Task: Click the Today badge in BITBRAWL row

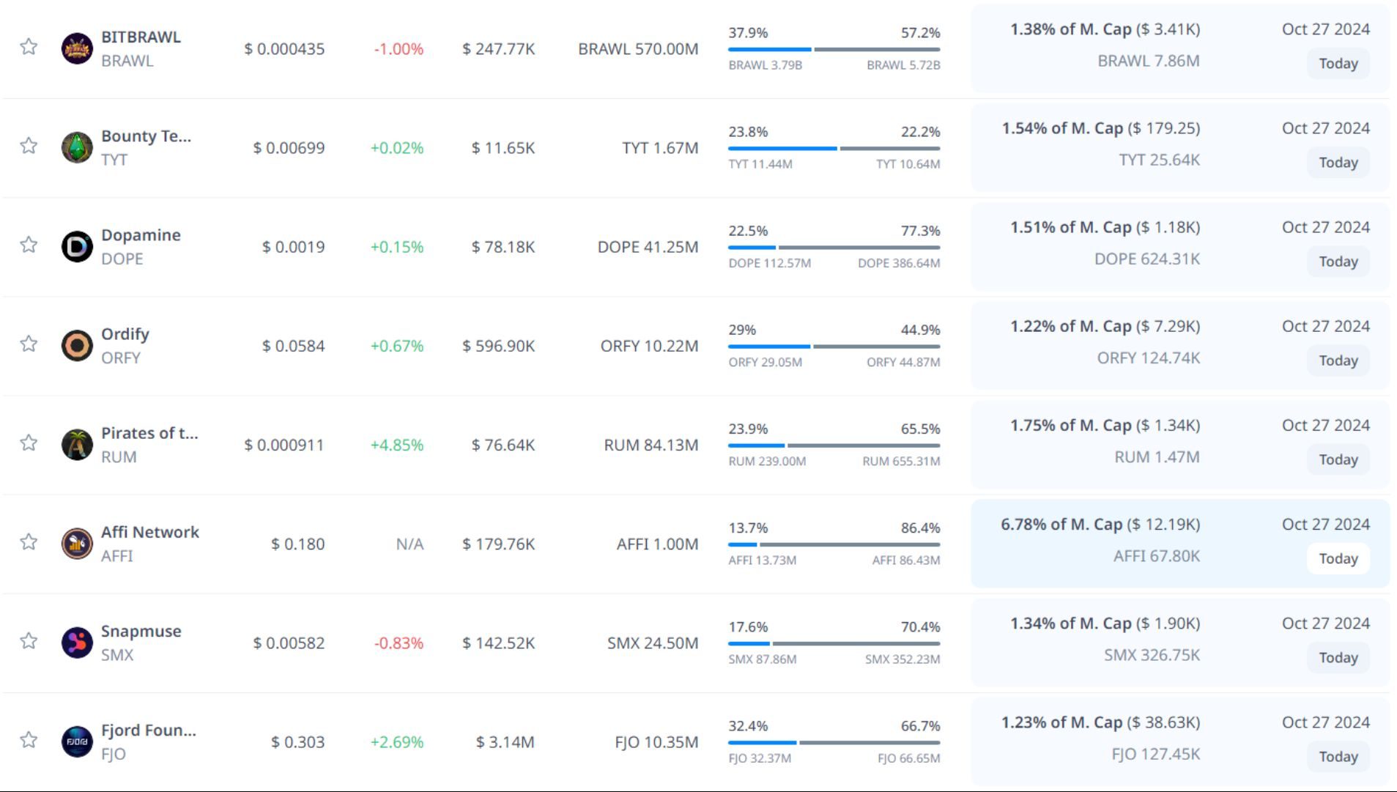Action: pos(1338,64)
